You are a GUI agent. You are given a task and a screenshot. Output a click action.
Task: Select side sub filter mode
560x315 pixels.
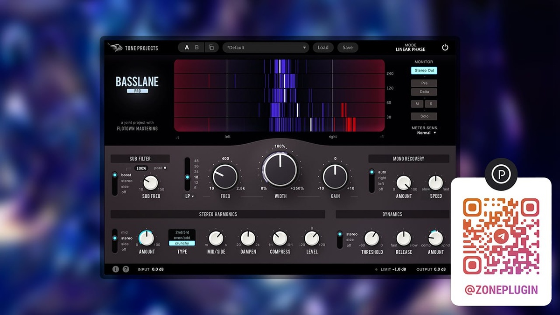(x=125, y=187)
